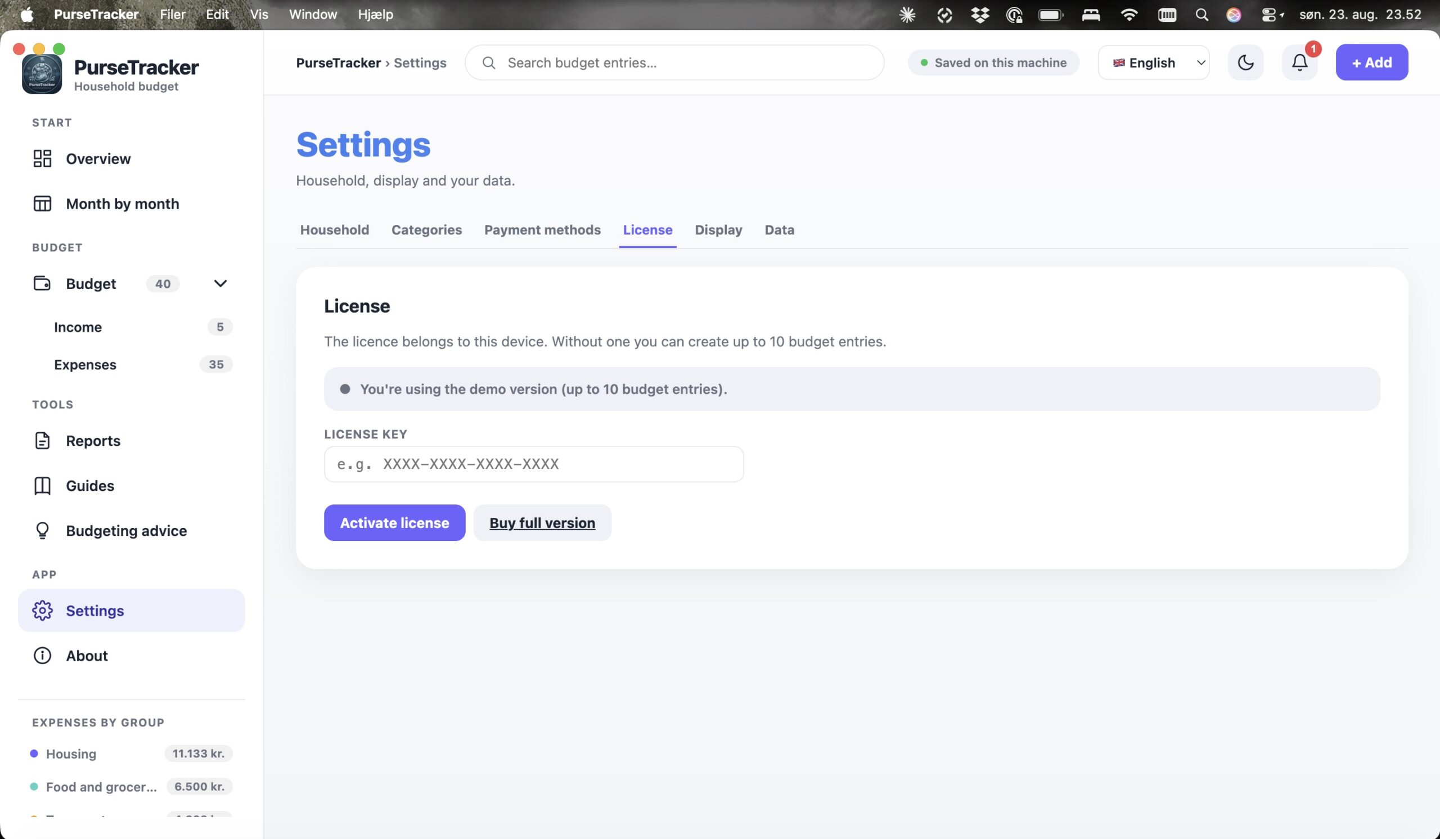This screenshot has width=1440, height=839.
Task: Open Expenses in the sidebar
Action: 132,364
